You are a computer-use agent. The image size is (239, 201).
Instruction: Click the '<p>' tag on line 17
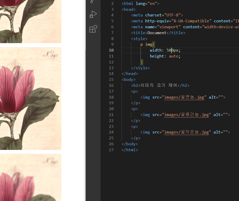click(x=135, y=91)
